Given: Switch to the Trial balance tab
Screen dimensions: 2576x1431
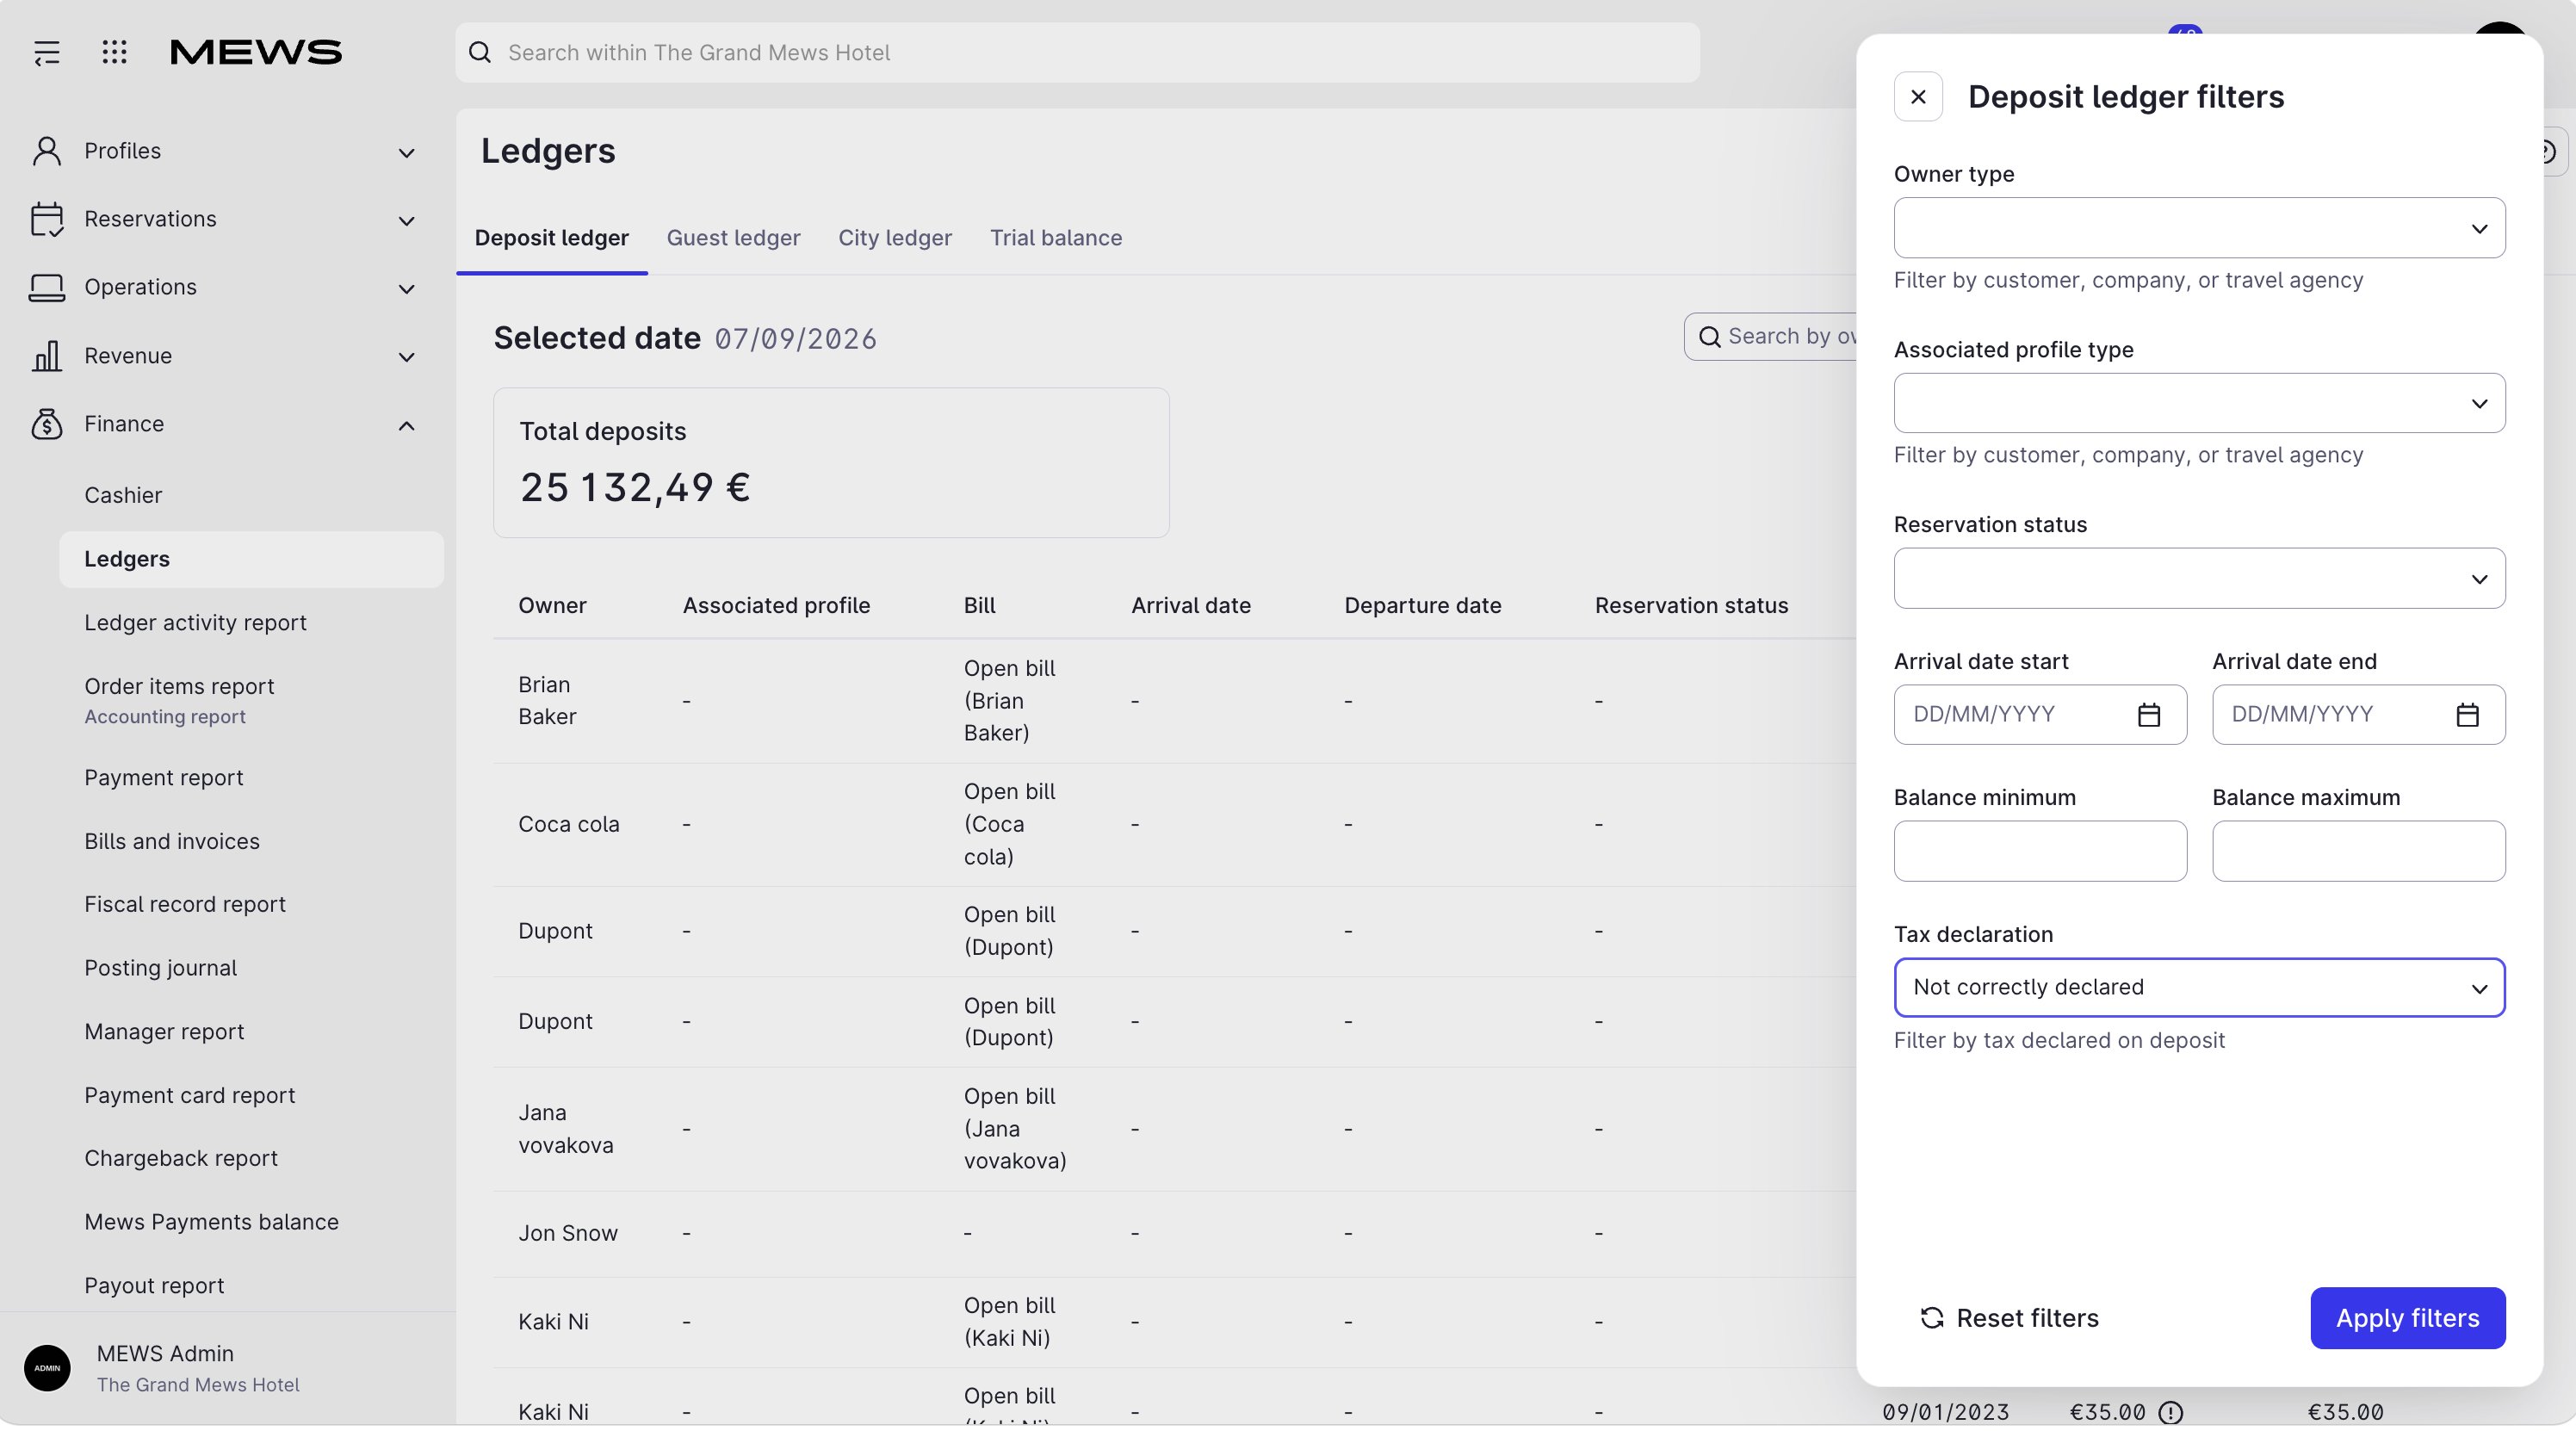Looking at the screenshot, I should (x=1056, y=238).
